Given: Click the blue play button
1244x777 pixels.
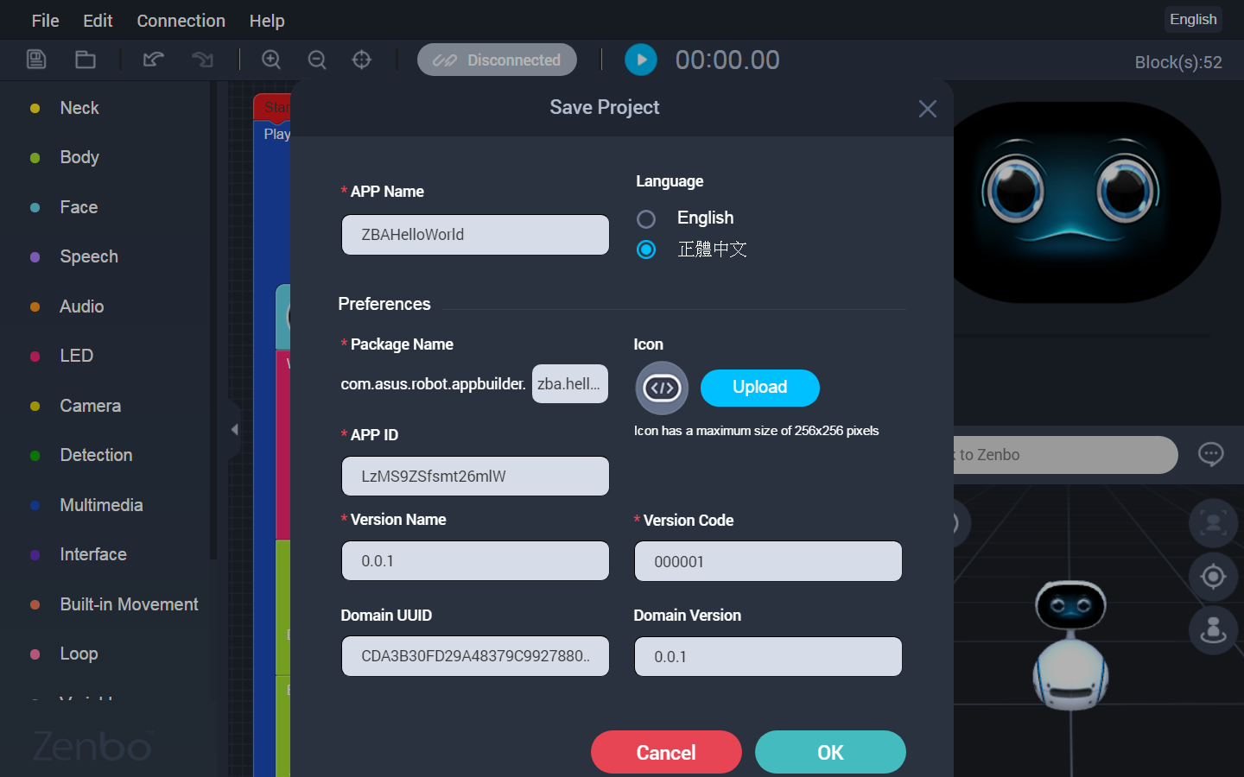Looking at the screenshot, I should 641,60.
